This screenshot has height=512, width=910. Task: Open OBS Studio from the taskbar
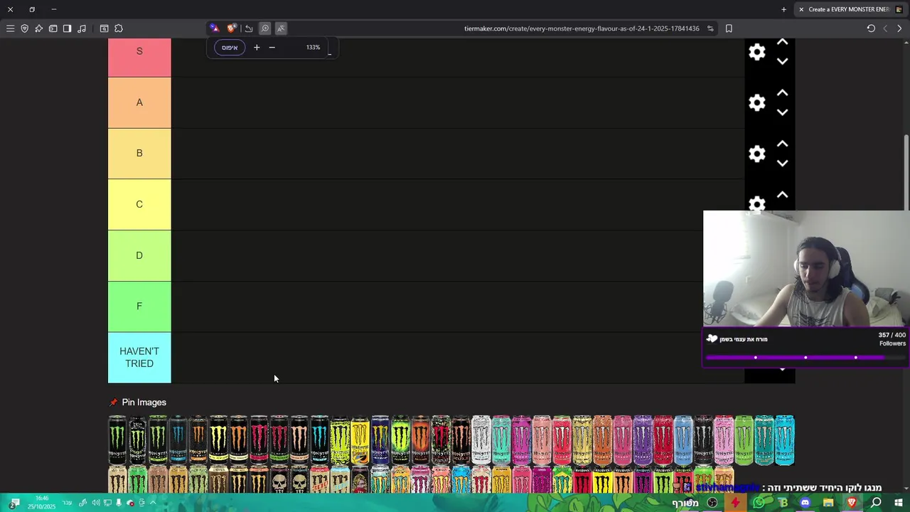tap(712, 503)
